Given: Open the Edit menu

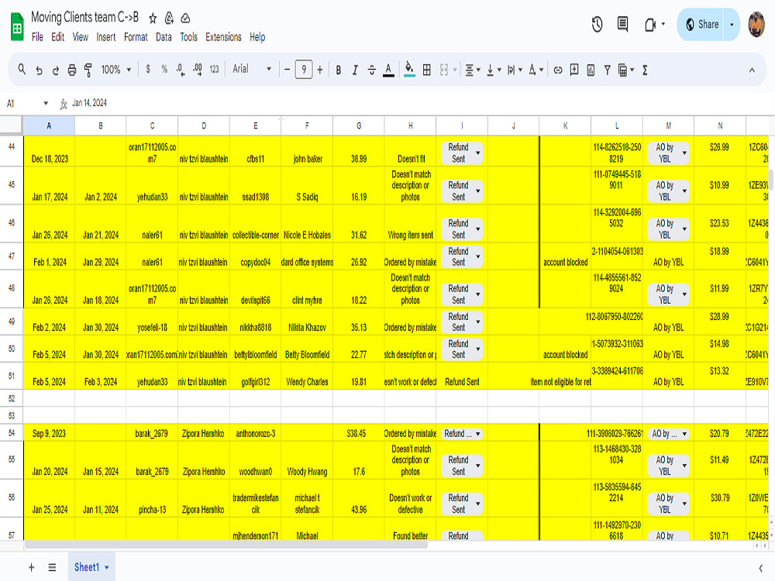Looking at the screenshot, I should click(x=58, y=37).
